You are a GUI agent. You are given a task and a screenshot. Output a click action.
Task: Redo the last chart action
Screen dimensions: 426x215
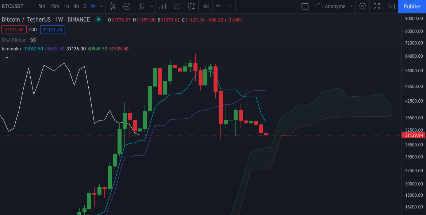point(229,6)
